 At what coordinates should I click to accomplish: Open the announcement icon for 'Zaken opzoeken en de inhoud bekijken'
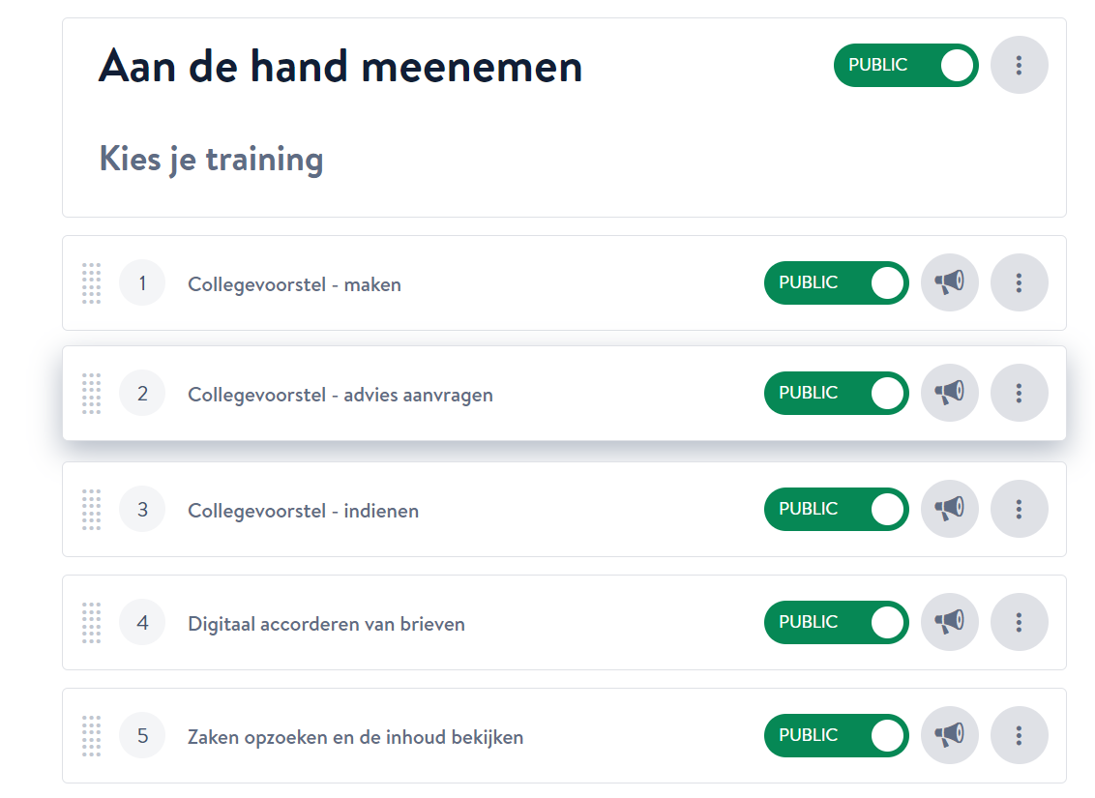(950, 735)
